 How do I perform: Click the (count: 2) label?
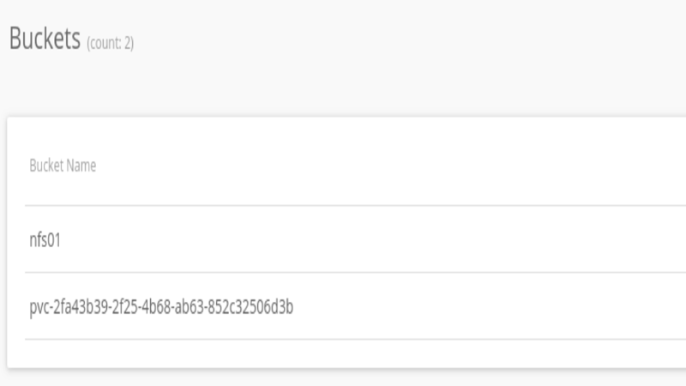(x=111, y=43)
